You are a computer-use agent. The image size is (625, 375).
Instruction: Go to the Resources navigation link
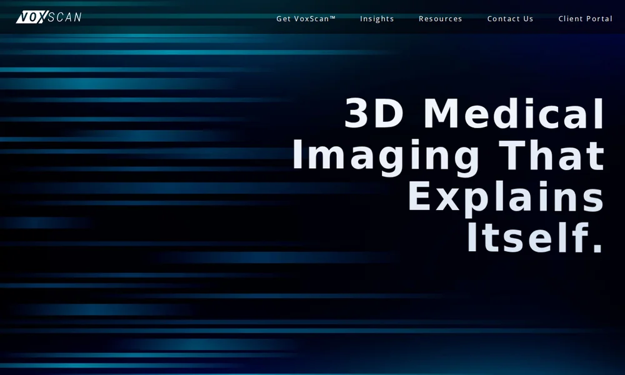441,19
